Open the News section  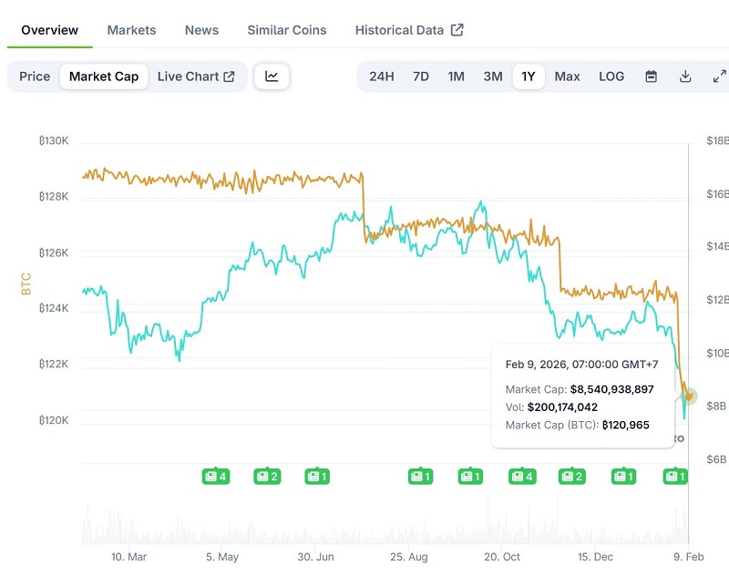201,29
